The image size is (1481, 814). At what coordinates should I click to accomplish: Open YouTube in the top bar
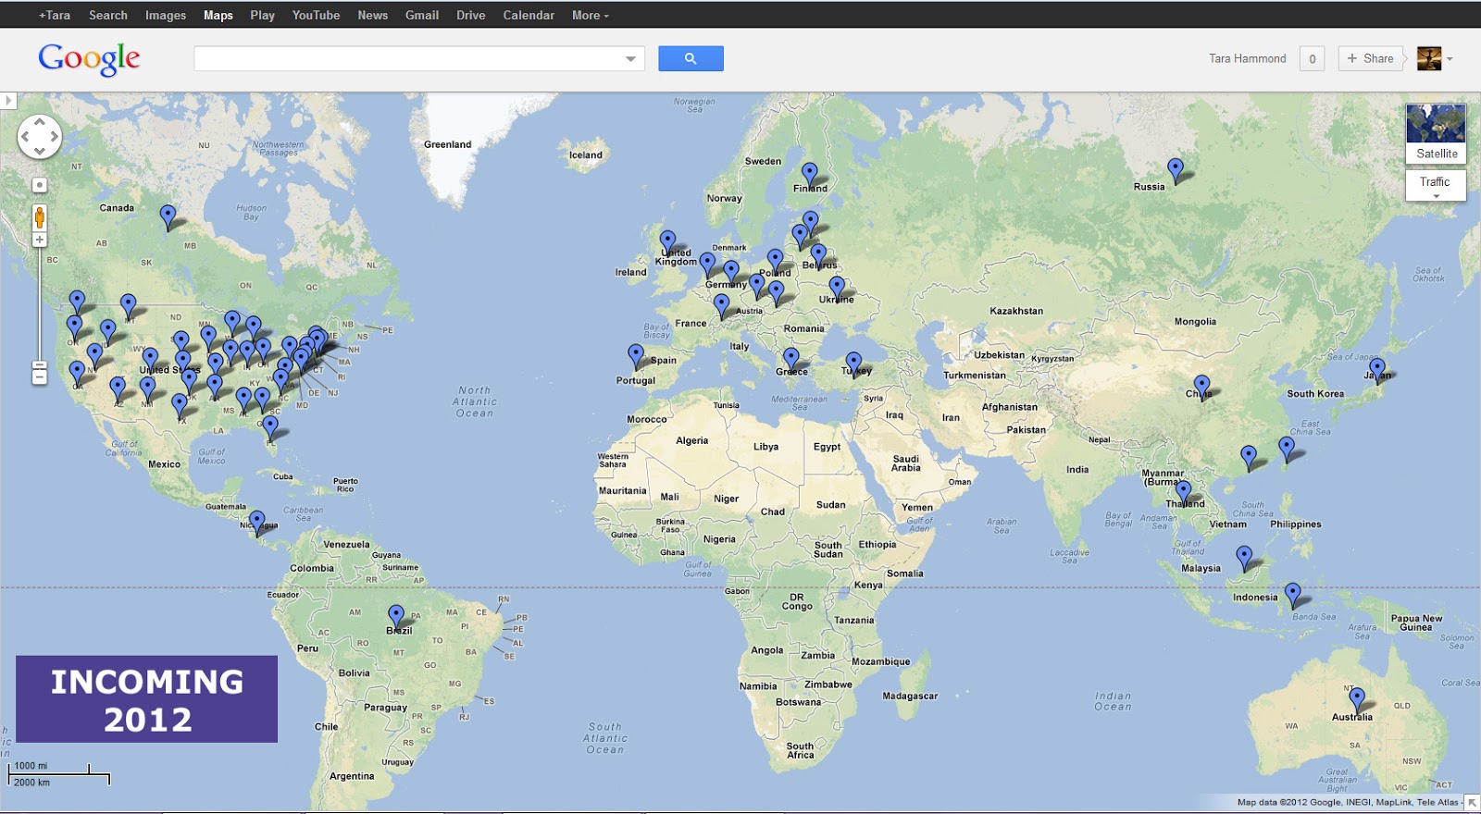(317, 15)
